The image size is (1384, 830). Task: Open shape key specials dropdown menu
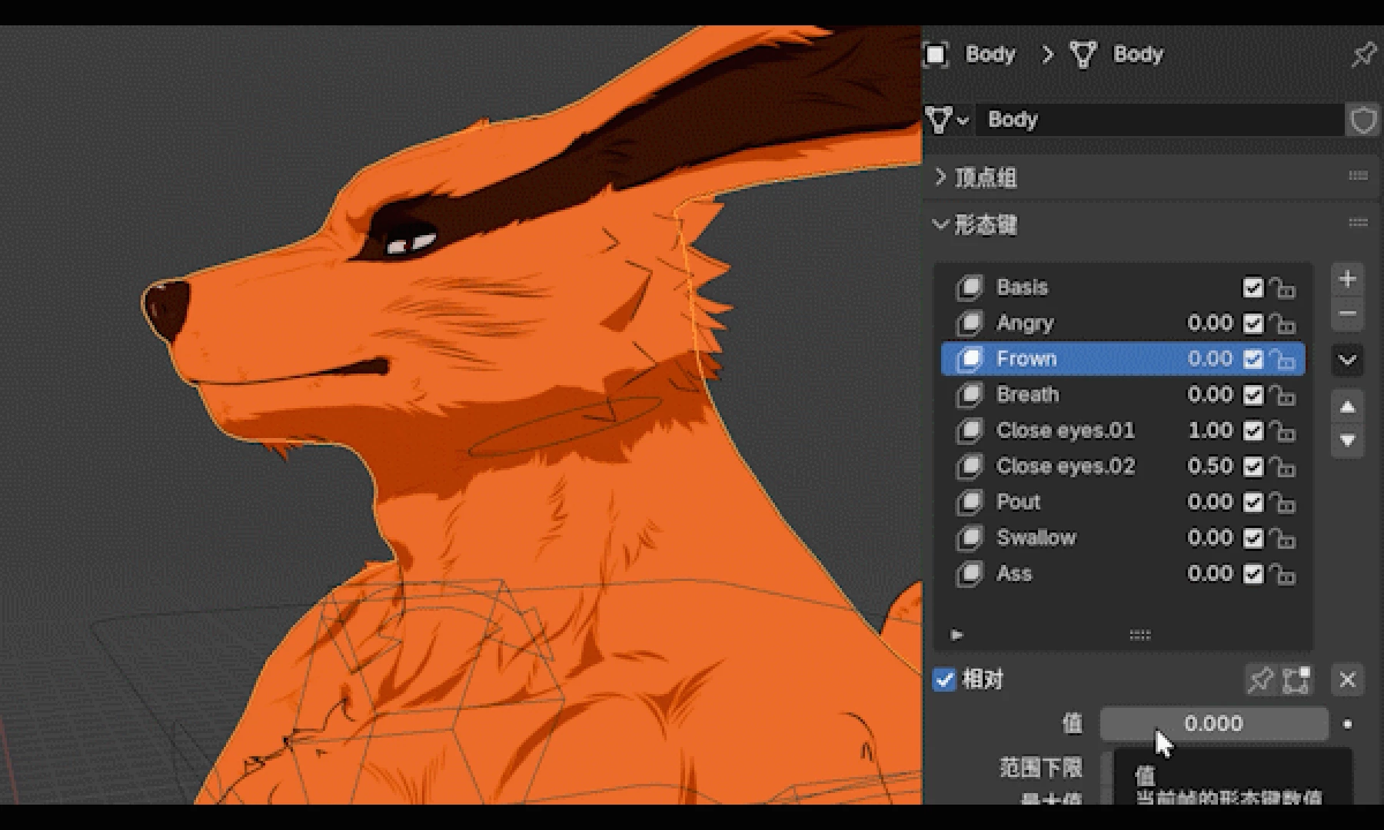click(1347, 360)
